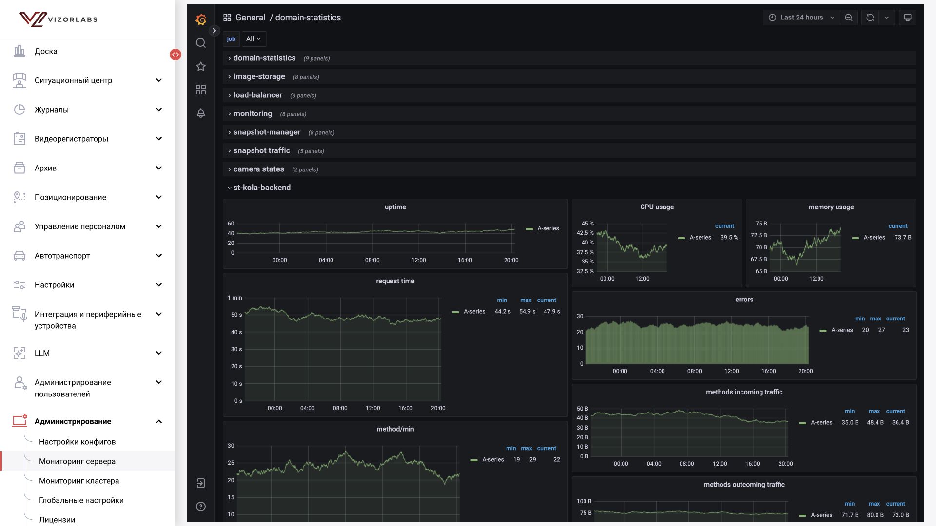Toggle A-series legend in method/min panel
The height and width of the screenshot is (526, 936).
pyautogui.click(x=493, y=460)
